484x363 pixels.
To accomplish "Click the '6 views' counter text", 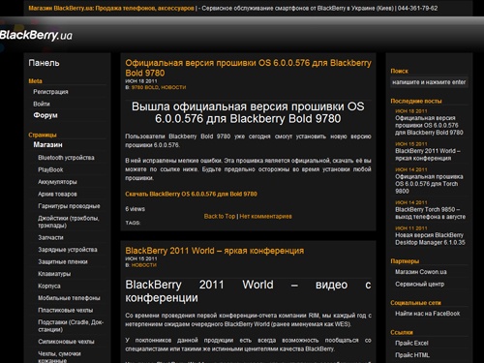I will pos(136,209).
